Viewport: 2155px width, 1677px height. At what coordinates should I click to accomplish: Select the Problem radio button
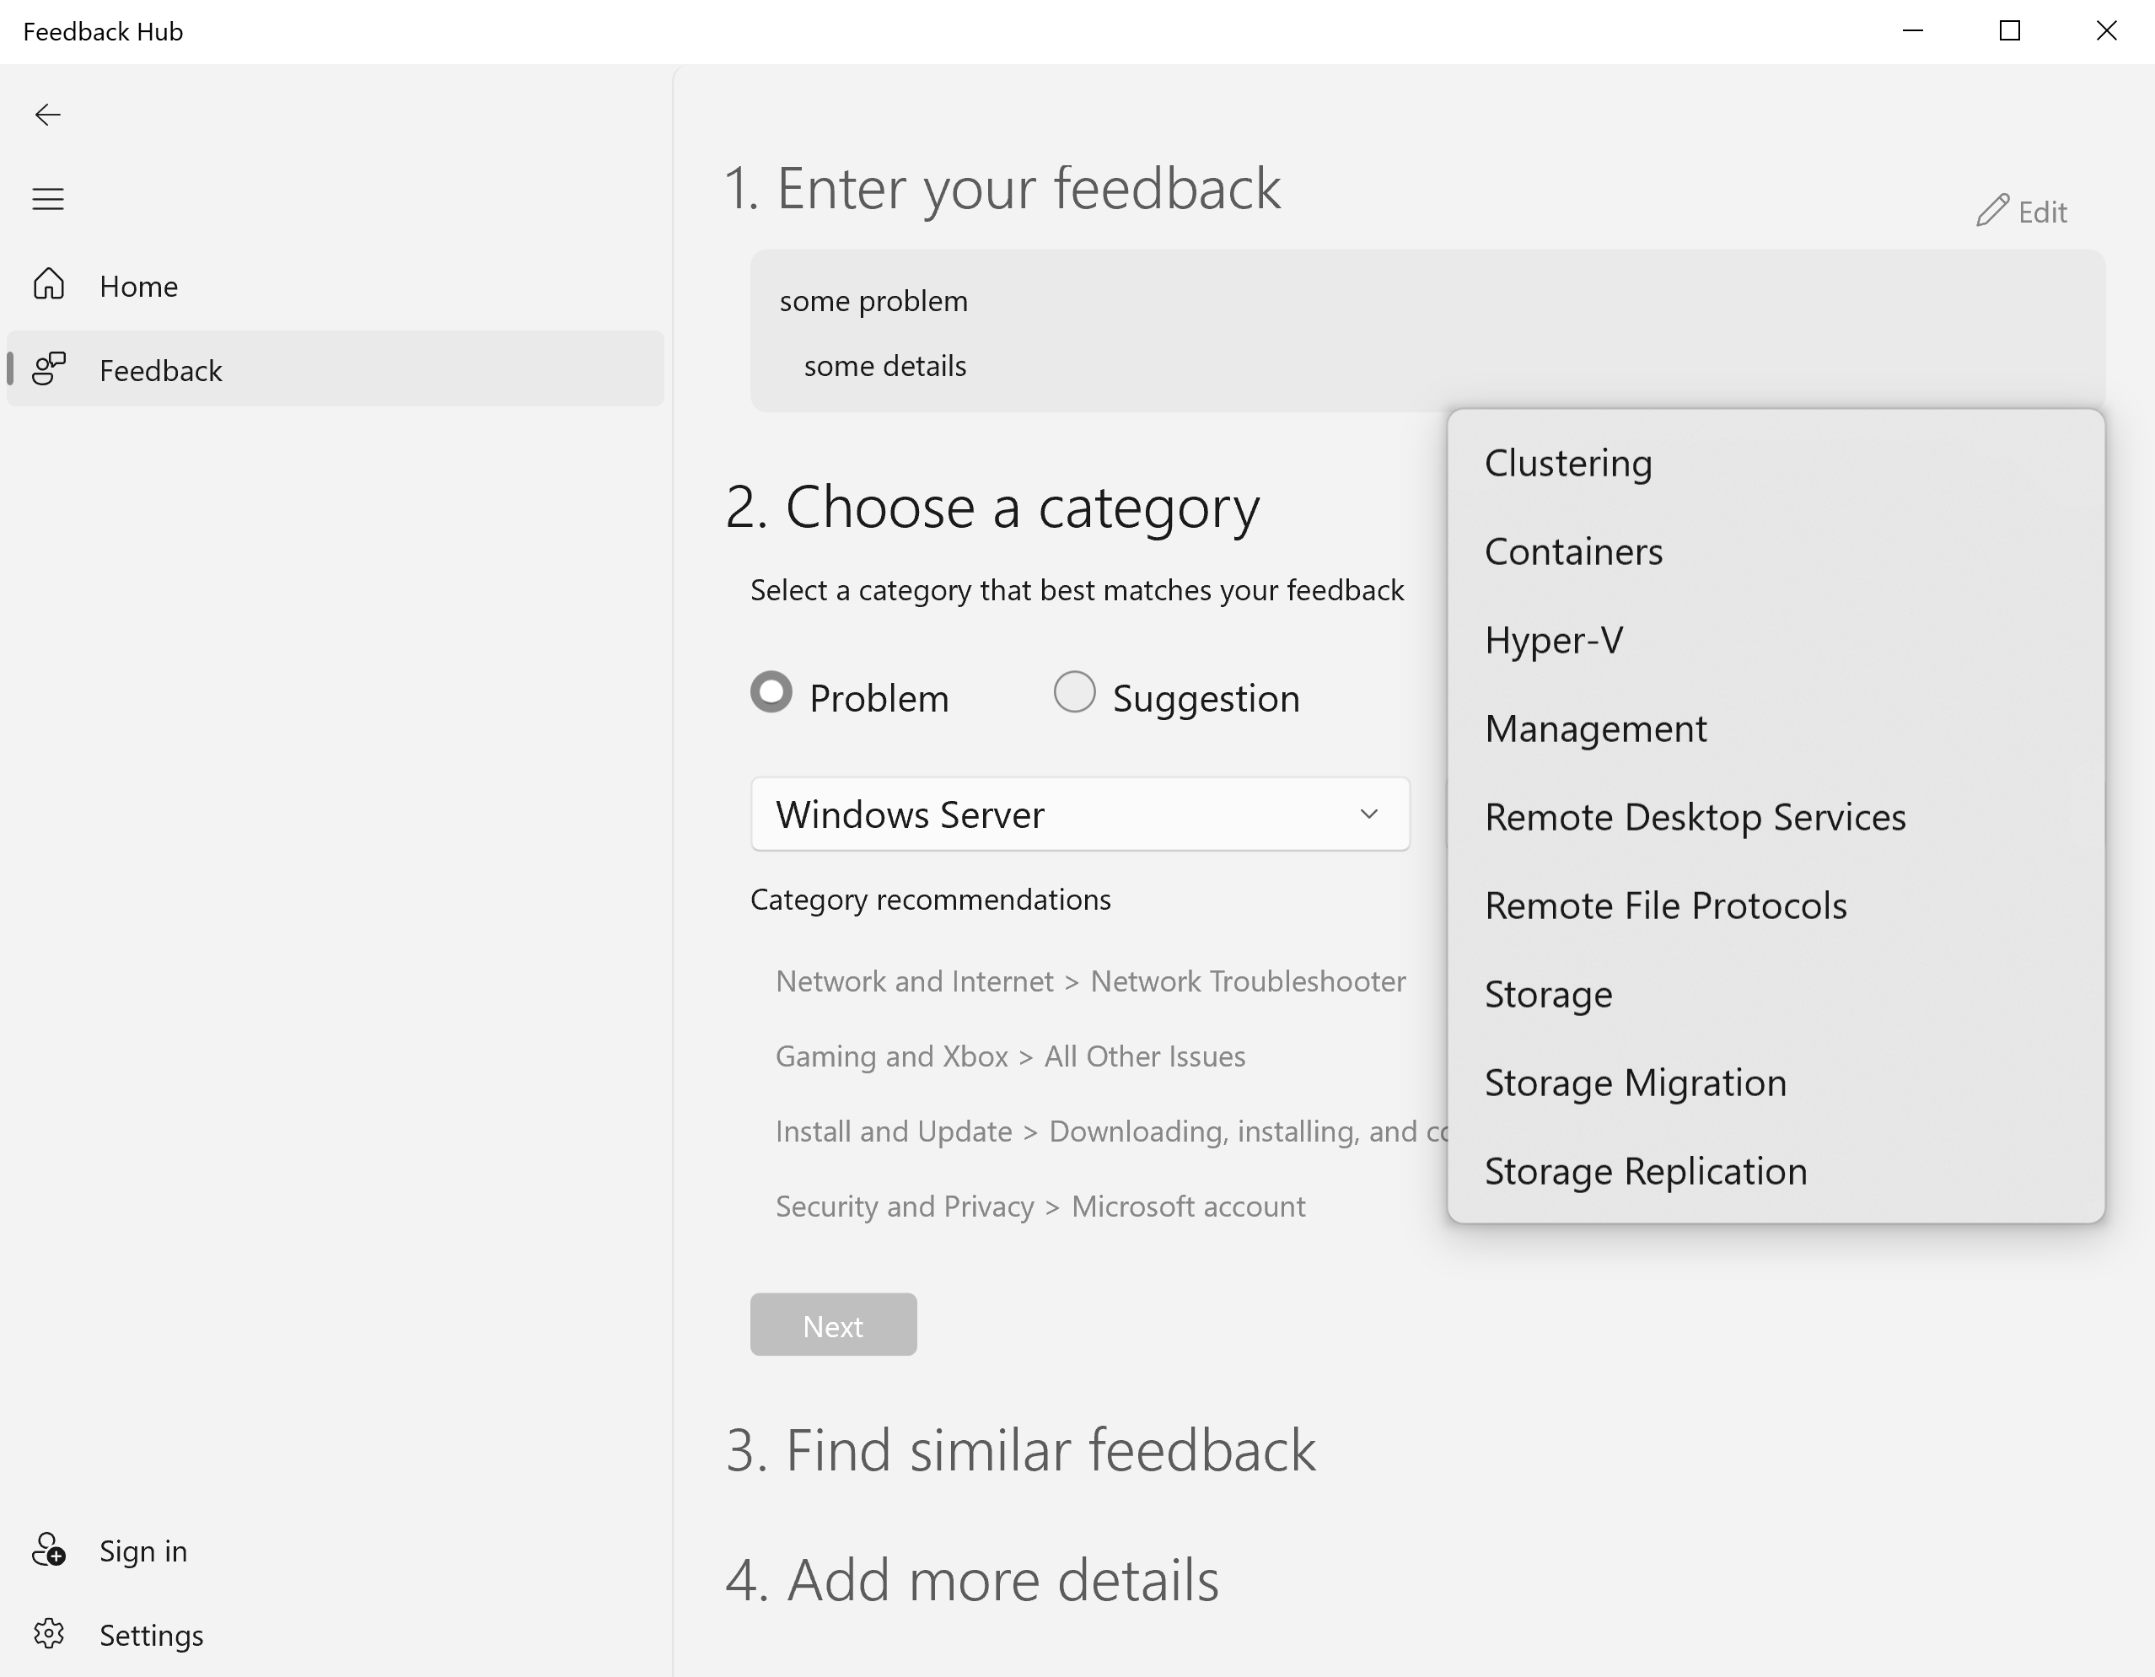click(771, 691)
